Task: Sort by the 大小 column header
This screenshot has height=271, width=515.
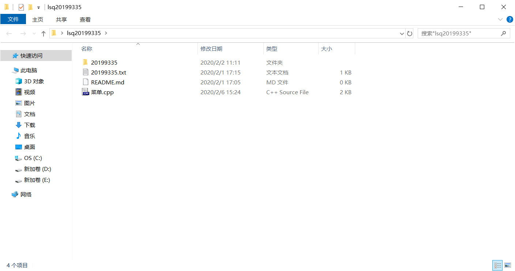Action: coord(327,49)
